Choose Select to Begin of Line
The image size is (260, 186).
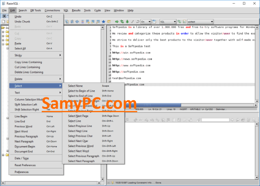point(93,91)
